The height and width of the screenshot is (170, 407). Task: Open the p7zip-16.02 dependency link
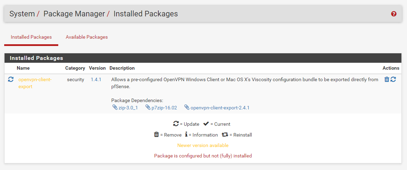pos(164,108)
